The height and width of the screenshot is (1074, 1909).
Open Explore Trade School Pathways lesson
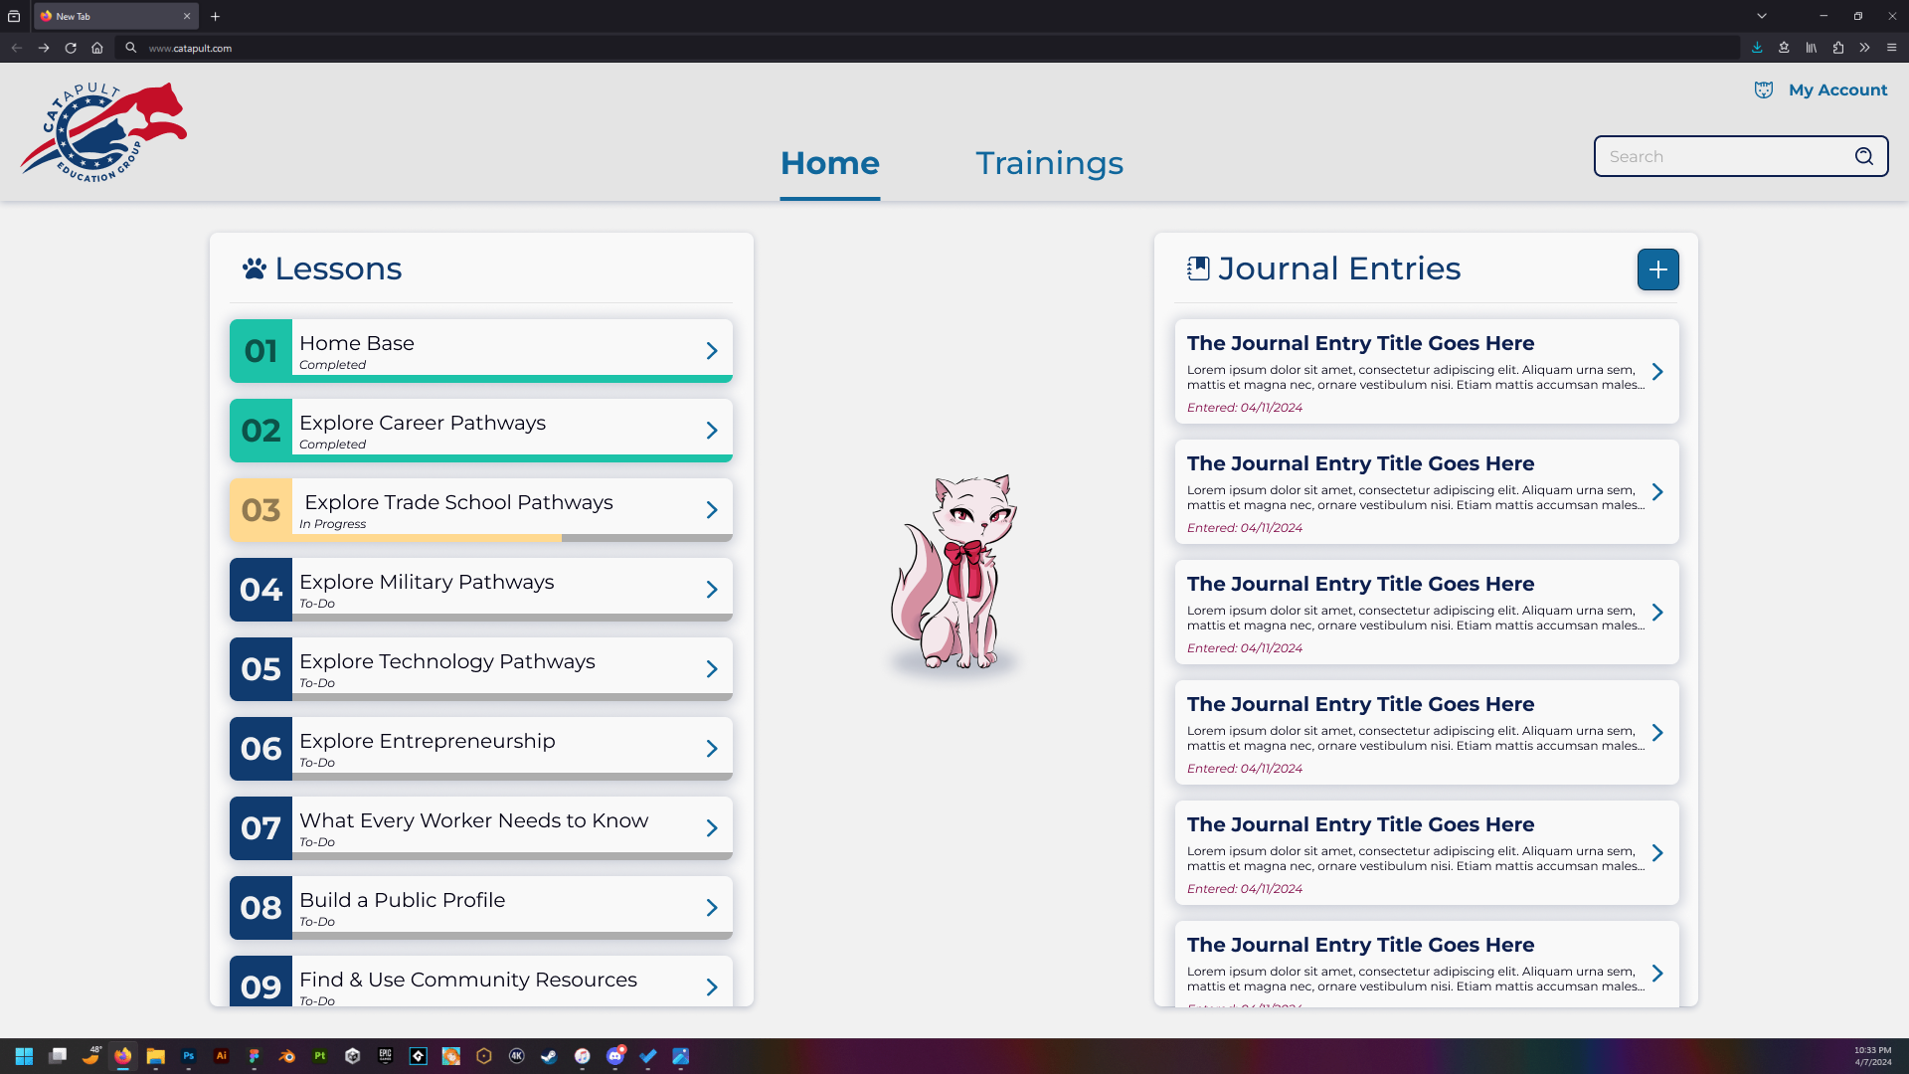[458, 503]
